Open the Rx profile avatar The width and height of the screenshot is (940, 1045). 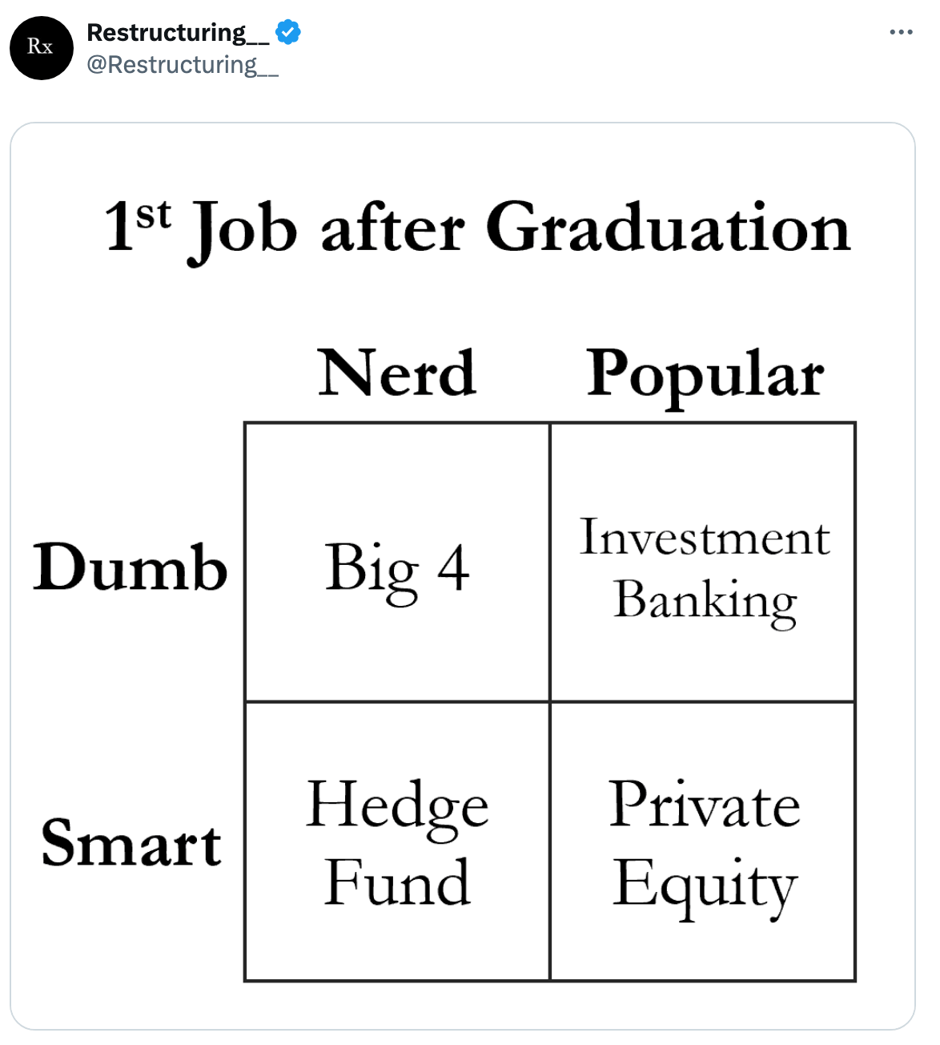click(41, 48)
